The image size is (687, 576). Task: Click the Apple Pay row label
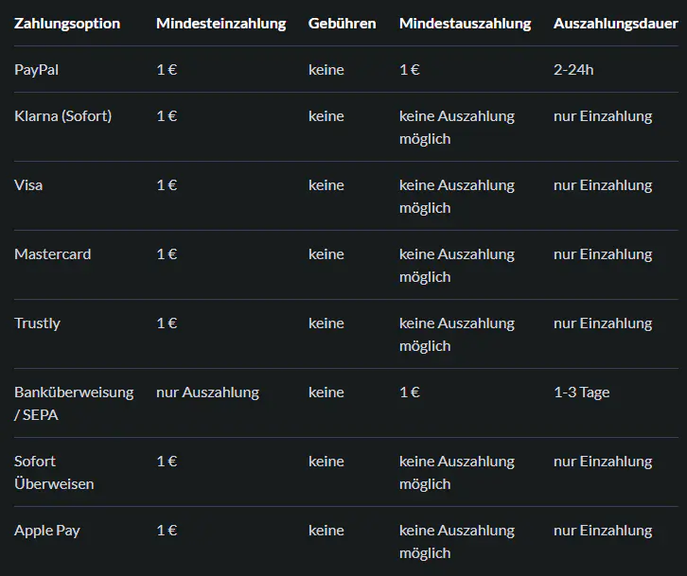click(x=47, y=530)
